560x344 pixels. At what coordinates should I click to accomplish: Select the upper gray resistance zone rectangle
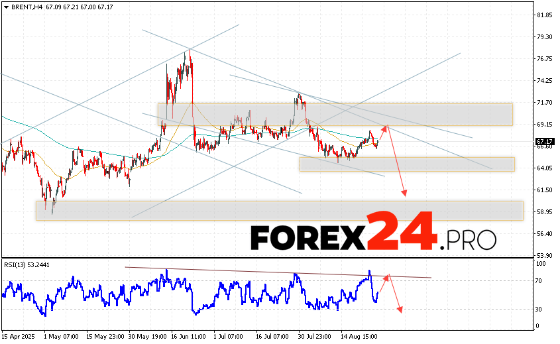tap(335, 114)
